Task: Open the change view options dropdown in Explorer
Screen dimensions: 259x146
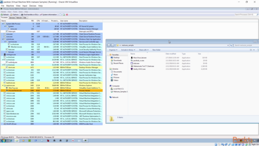Action: [x=254, y=50]
